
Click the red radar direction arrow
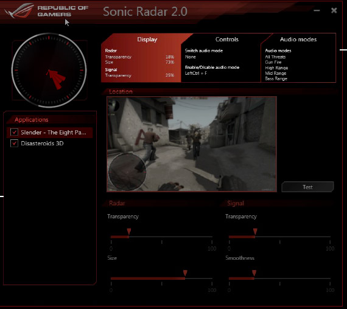(56, 79)
